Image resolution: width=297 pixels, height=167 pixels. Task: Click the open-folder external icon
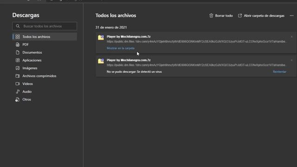(240, 16)
